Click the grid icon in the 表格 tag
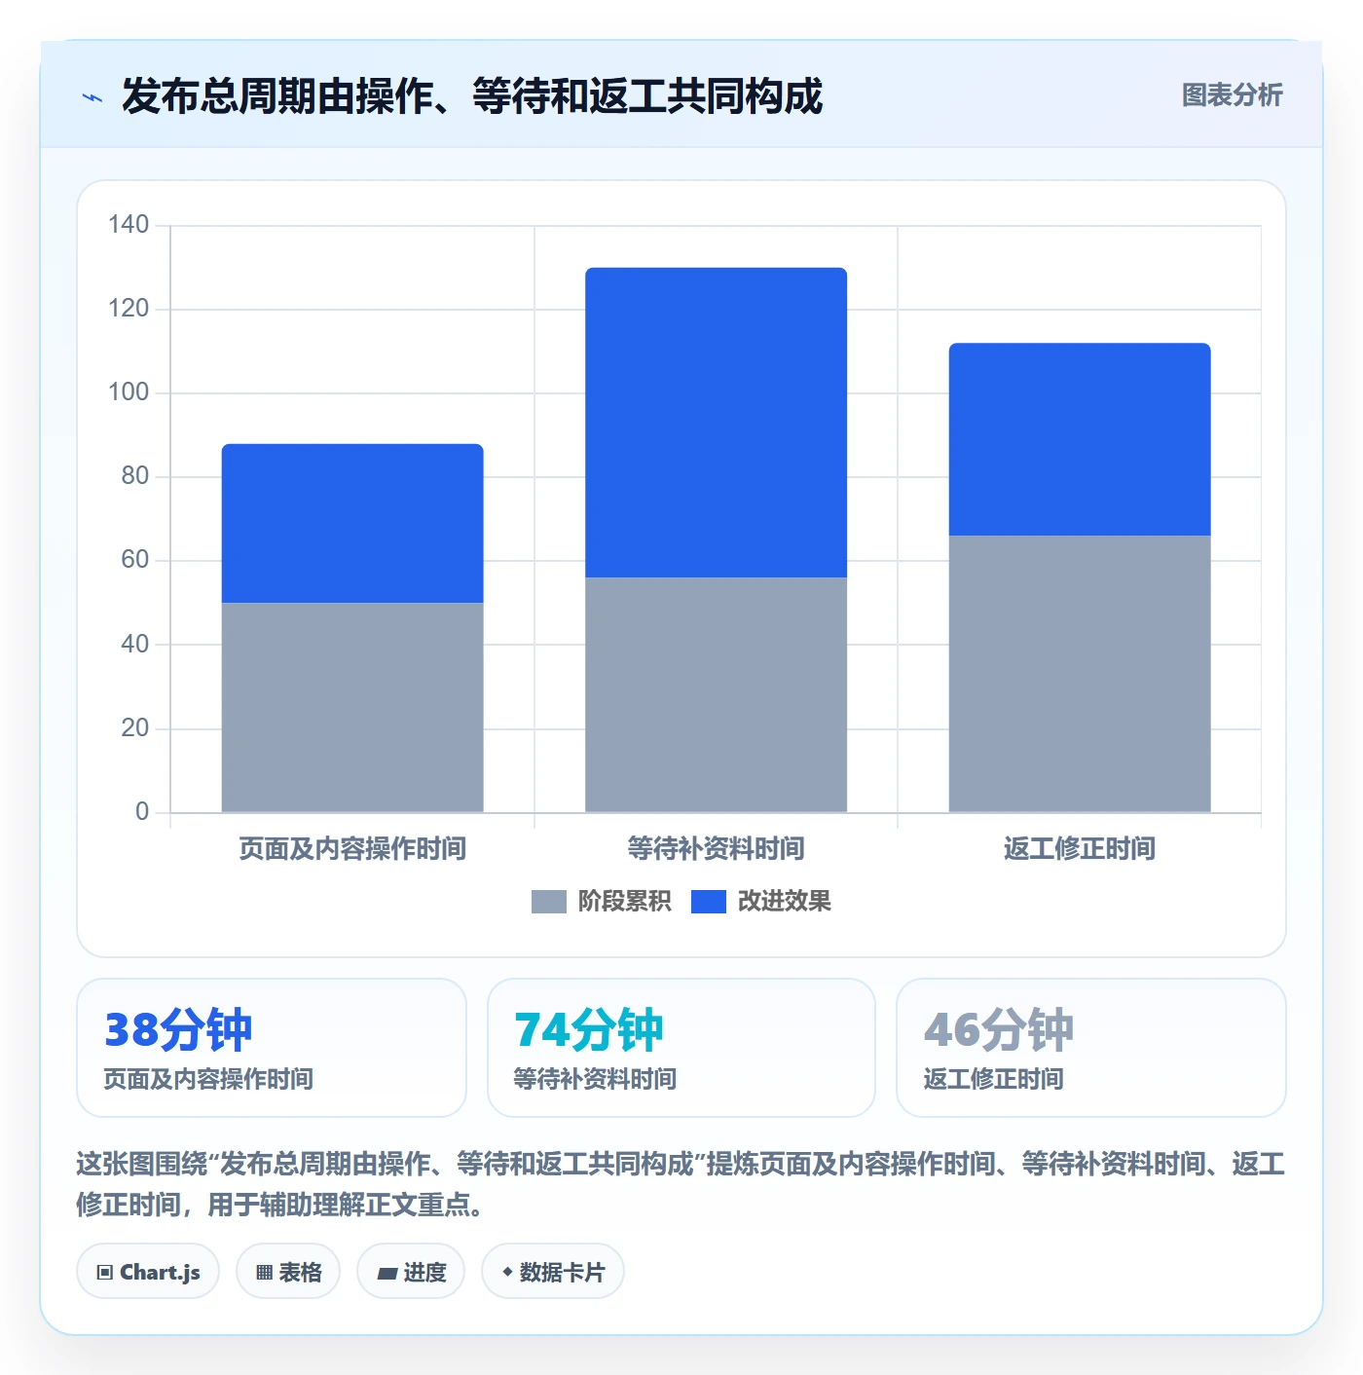1363x1375 pixels. pos(264,1273)
